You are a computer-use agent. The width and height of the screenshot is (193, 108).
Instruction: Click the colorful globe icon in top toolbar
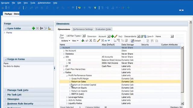point(79,8)
